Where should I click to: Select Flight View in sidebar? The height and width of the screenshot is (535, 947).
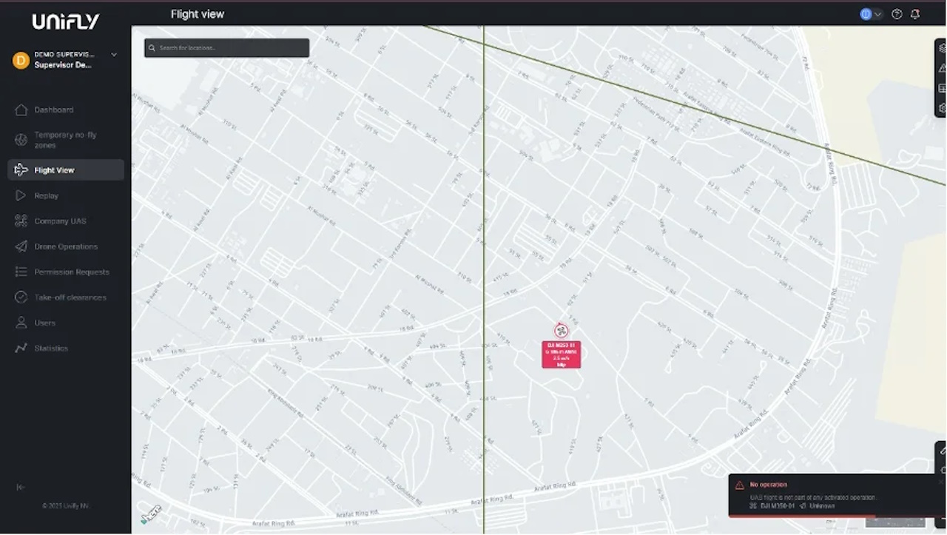pyautogui.click(x=65, y=170)
